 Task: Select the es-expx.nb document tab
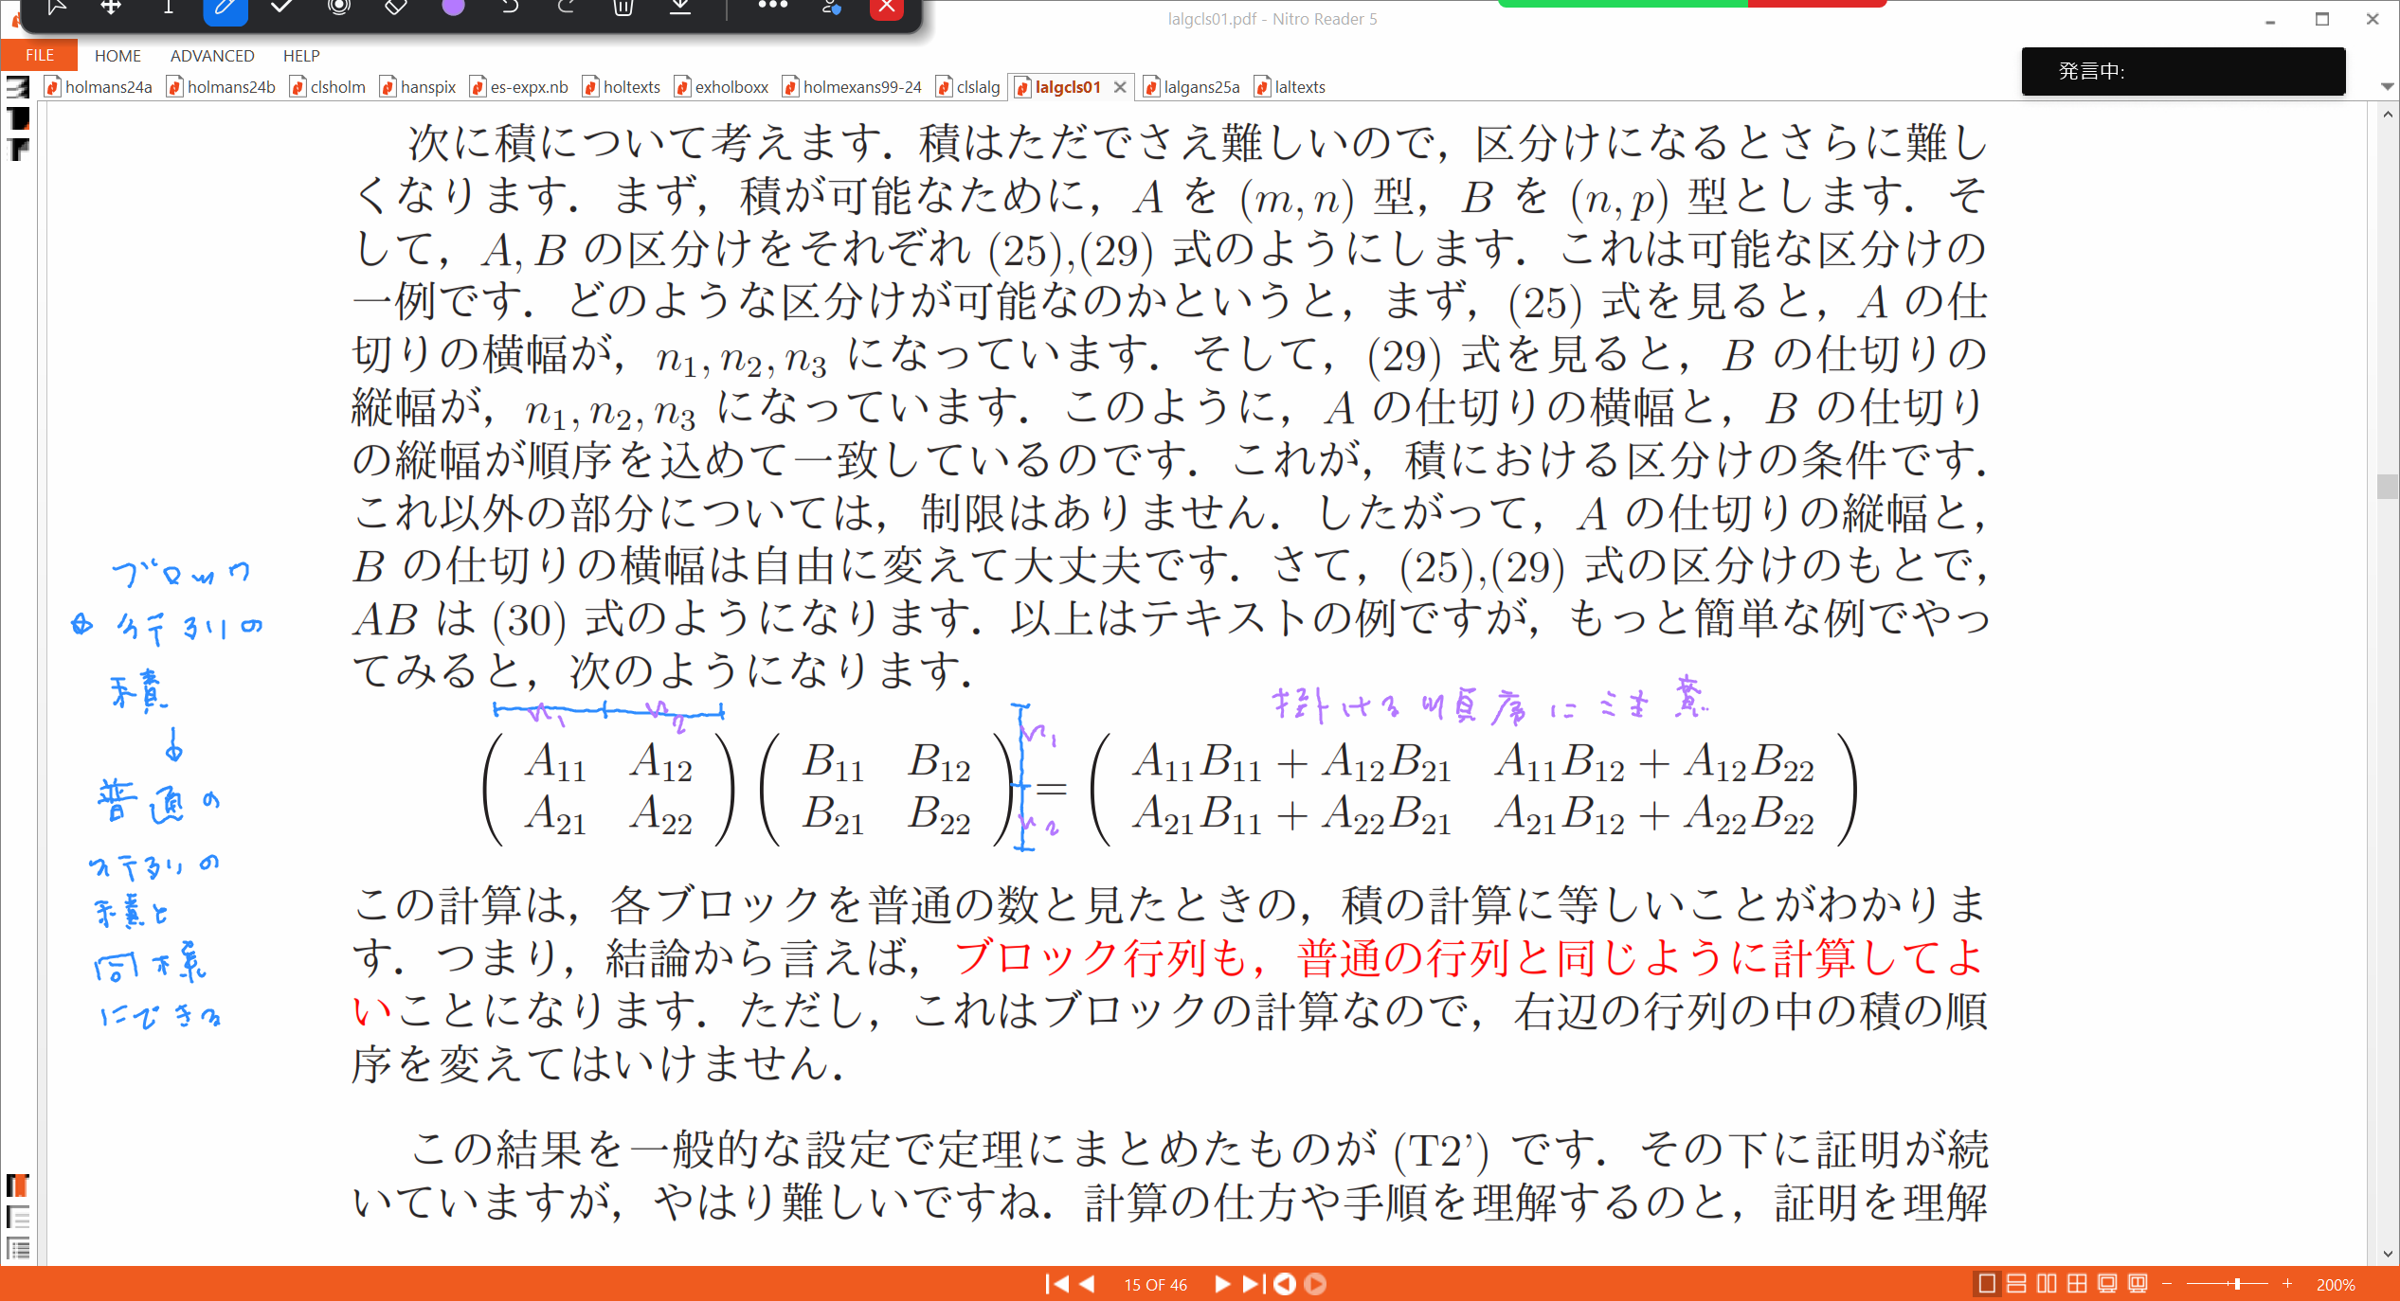[x=519, y=87]
